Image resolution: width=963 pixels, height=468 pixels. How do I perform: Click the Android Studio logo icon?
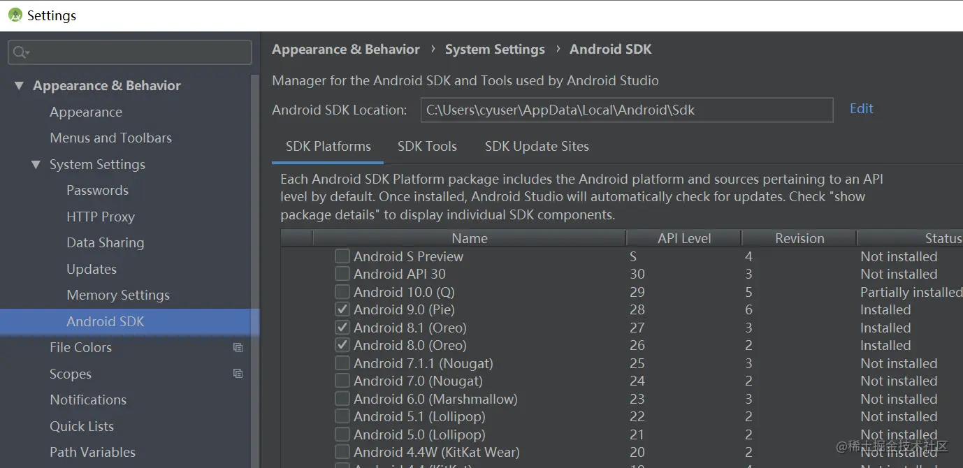15,15
